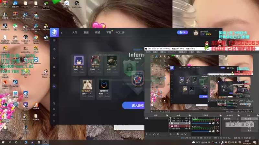Adjust 麦克风/Aux volume slider
This screenshot has height=145, width=259.
click(201, 131)
